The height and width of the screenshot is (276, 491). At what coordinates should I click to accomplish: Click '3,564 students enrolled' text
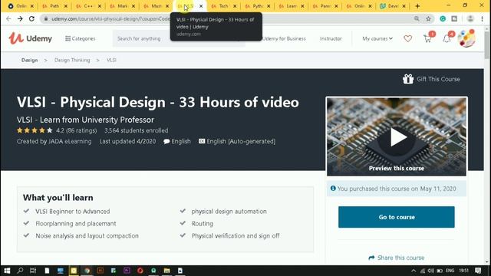(x=137, y=130)
